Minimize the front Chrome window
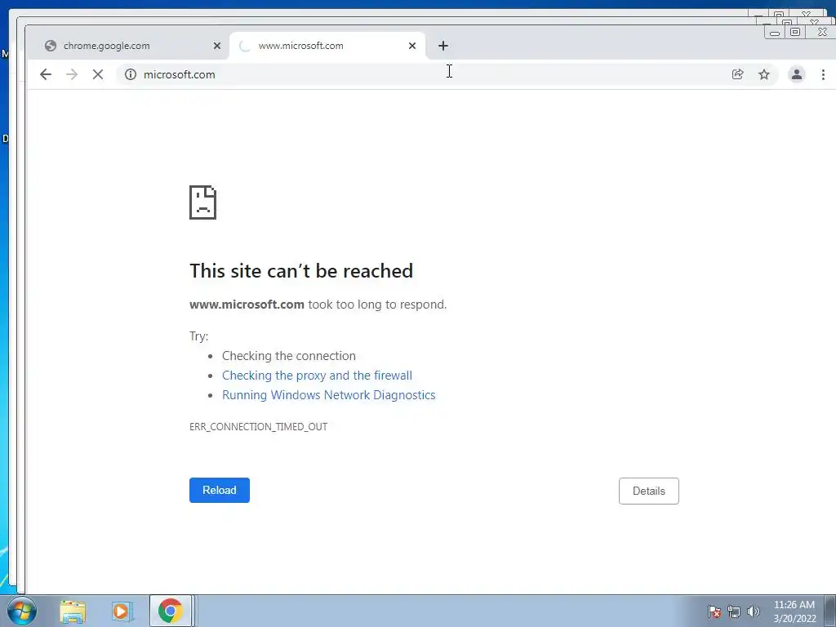Viewport: 836px width, 627px height. (x=775, y=33)
